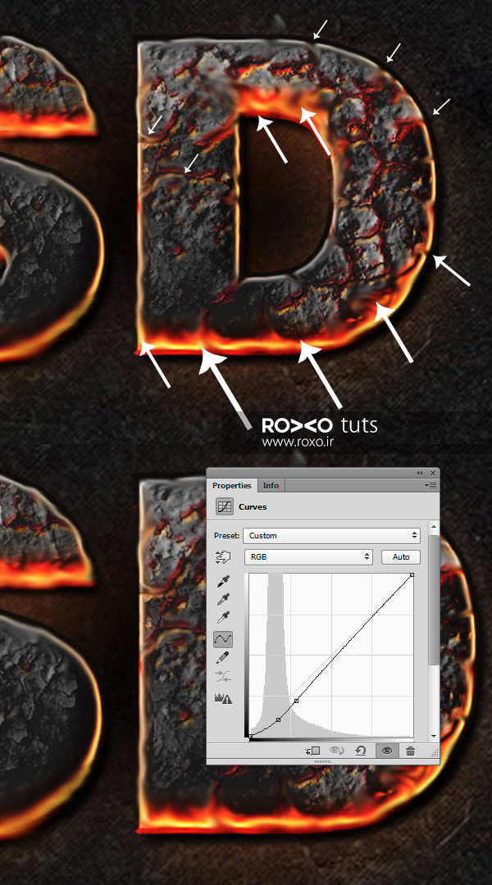Click the panel scrollbar up arrow
Screen dimensions: 492x885
(434, 529)
